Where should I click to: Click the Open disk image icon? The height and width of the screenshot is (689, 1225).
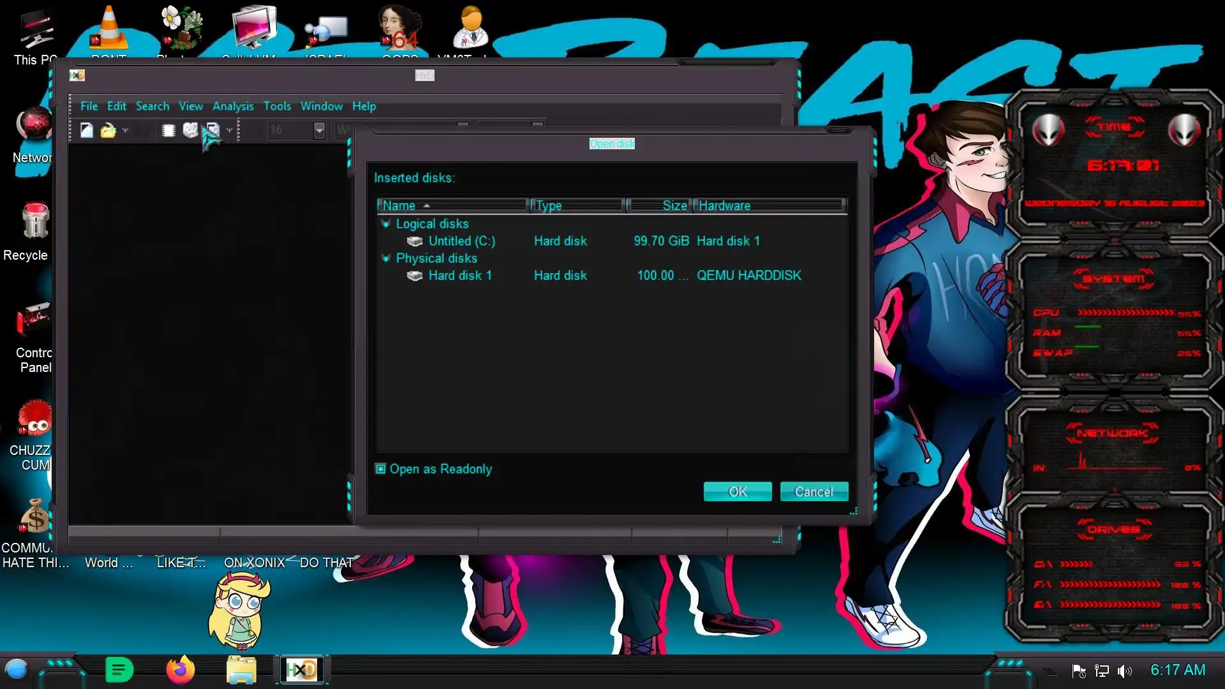point(213,130)
